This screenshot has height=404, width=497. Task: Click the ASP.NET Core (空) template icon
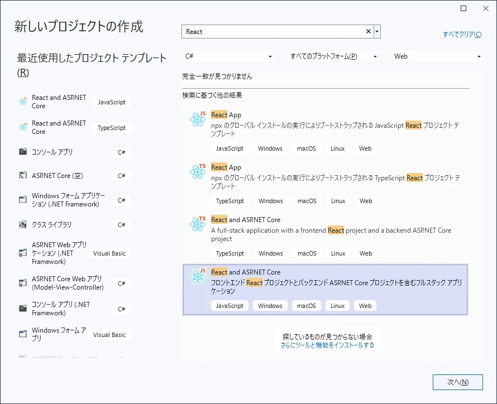tap(23, 175)
